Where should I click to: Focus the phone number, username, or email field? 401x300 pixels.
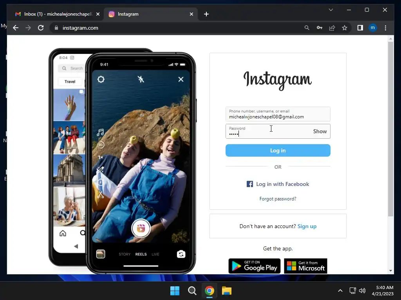[x=278, y=114]
